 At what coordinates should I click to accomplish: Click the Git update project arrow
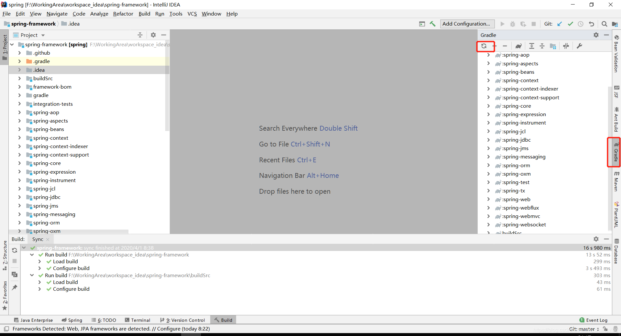coord(560,24)
